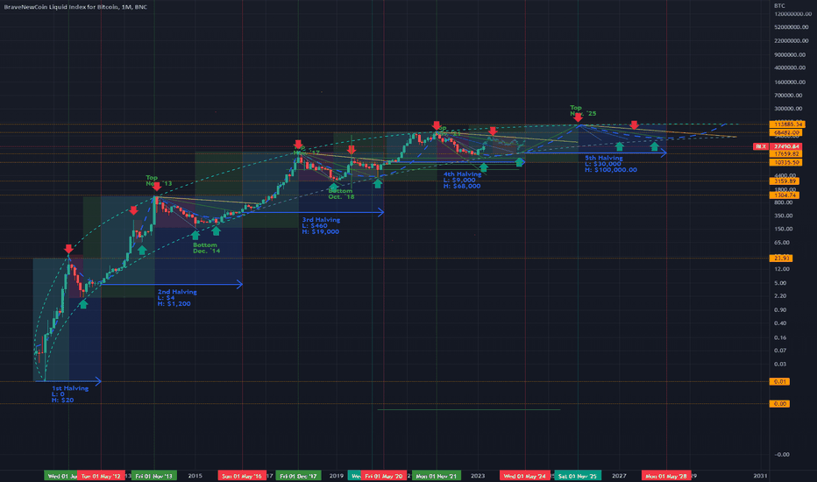Select the Bottom Oct. '18 text label
This screenshot has height=482, width=817.
[x=341, y=194]
